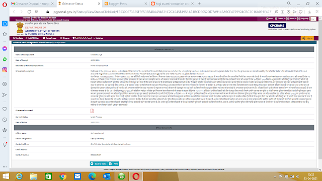Switch to Gmail Grievance Disposal tab
The height and width of the screenshot is (181, 322).
point(32,4)
